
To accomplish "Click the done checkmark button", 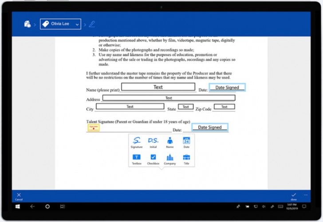I will coord(294,196).
